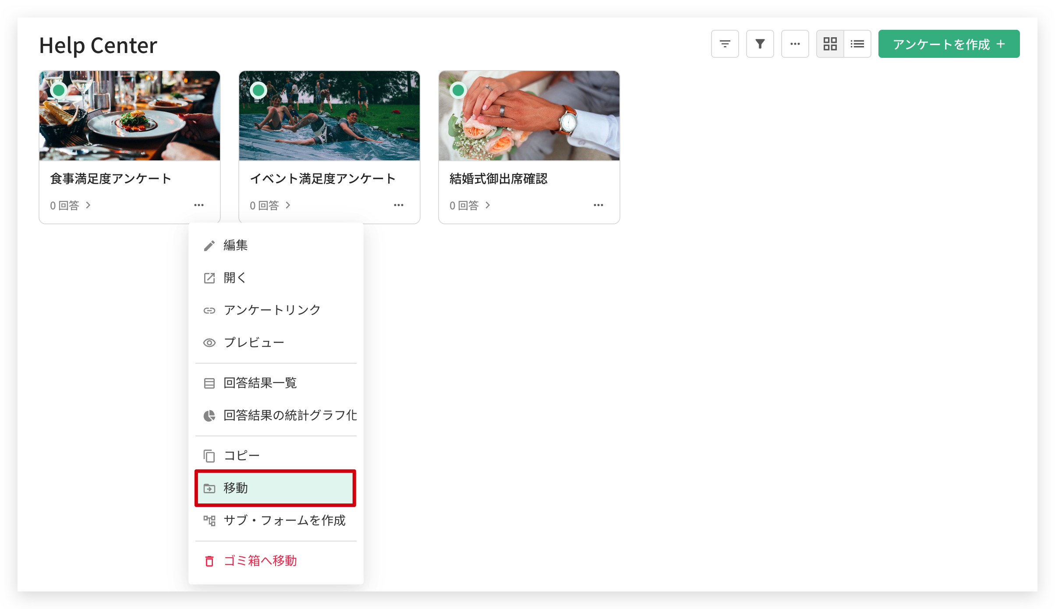1055x609 pixels.
Task: Click green status dot on 結婚式御出席確認
Action: tap(458, 90)
